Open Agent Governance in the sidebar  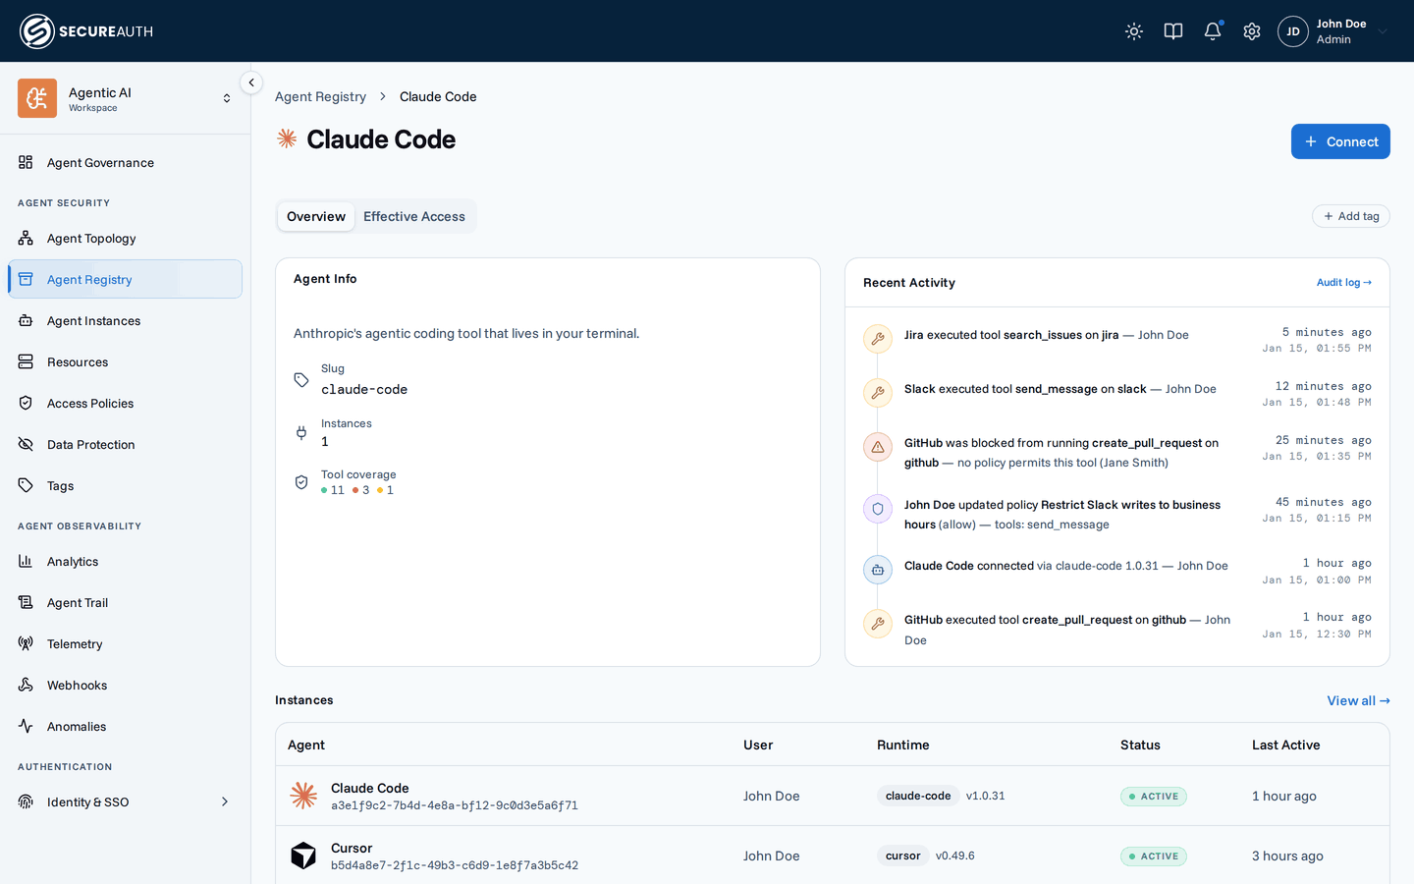(125, 163)
